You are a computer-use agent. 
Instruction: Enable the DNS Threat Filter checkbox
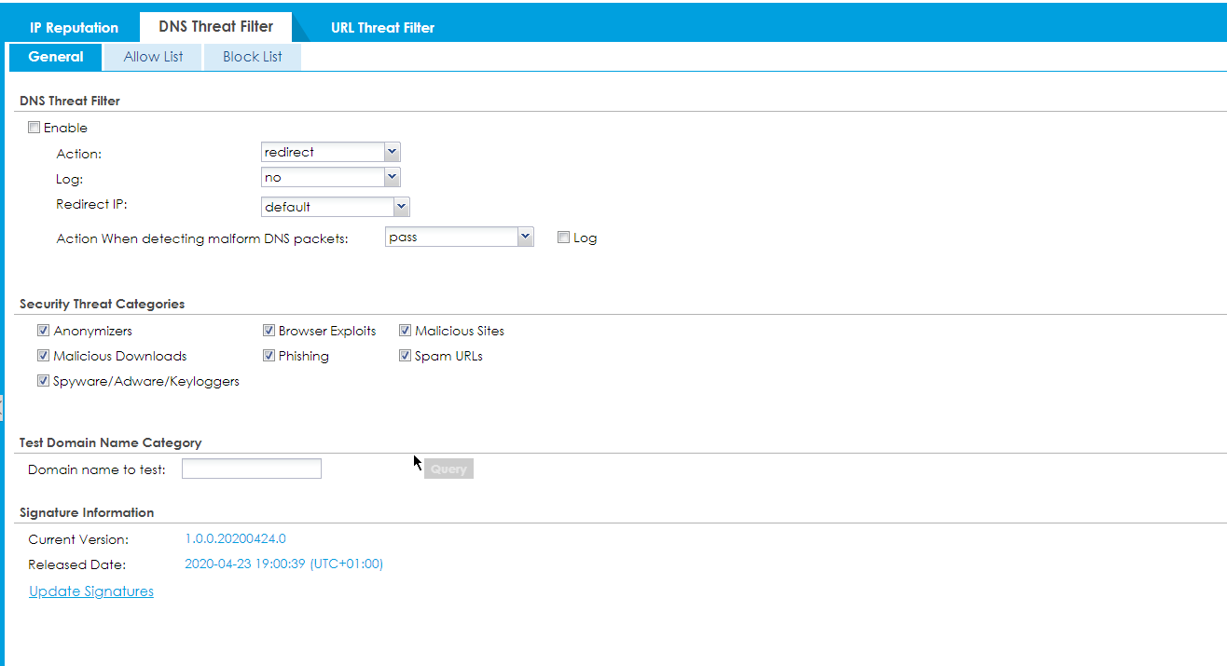point(34,128)
